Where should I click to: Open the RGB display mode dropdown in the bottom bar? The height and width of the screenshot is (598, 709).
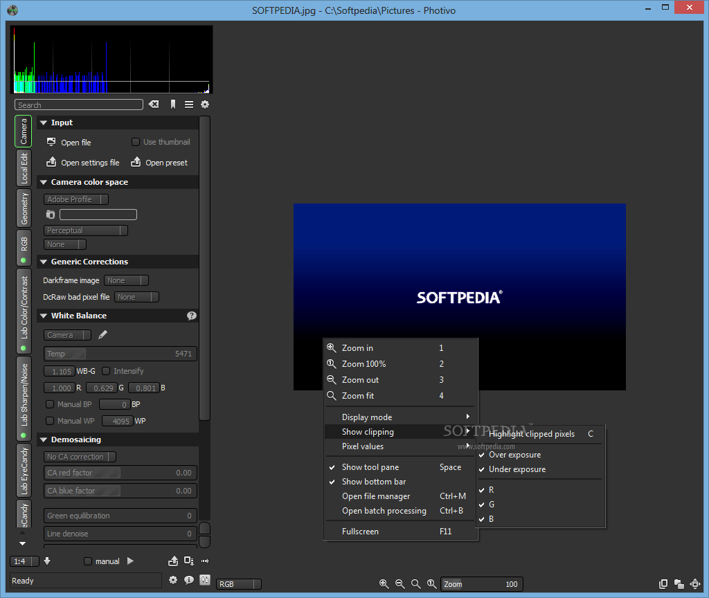click(x=239, y=584)
